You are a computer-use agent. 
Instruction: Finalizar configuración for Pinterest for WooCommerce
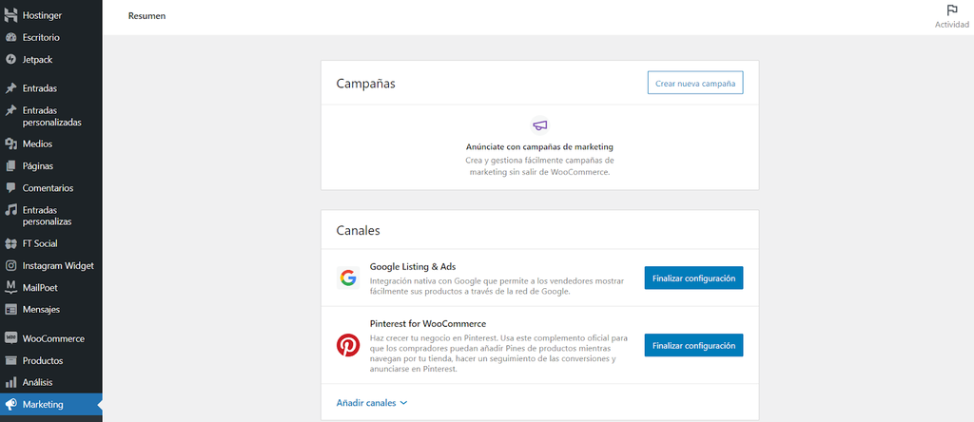(693, 345)
